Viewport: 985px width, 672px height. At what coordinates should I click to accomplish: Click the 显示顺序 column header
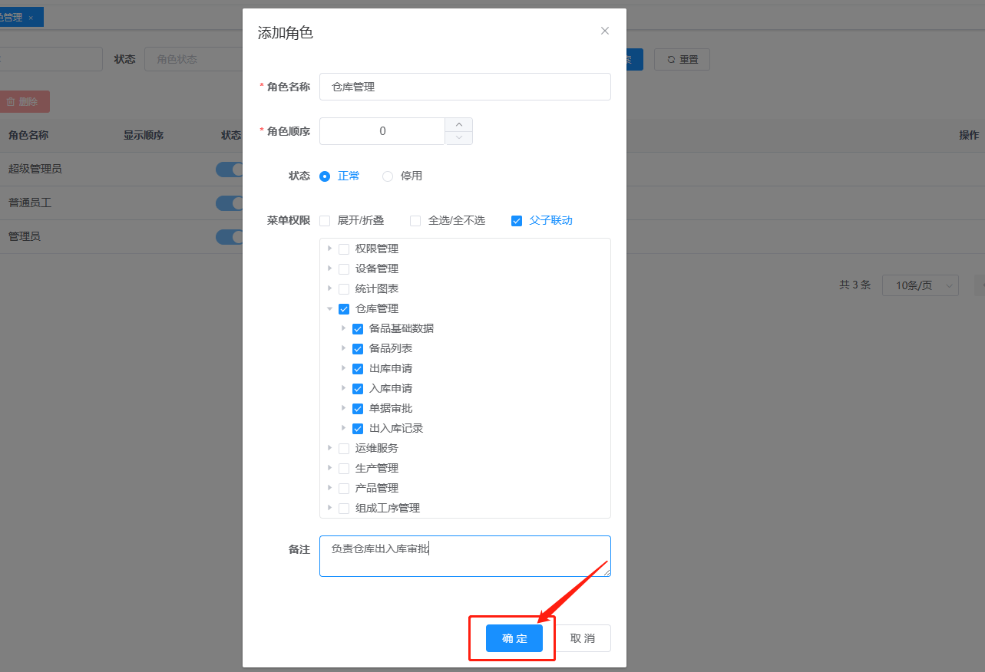pyautogui.click(x=144, y=135)
